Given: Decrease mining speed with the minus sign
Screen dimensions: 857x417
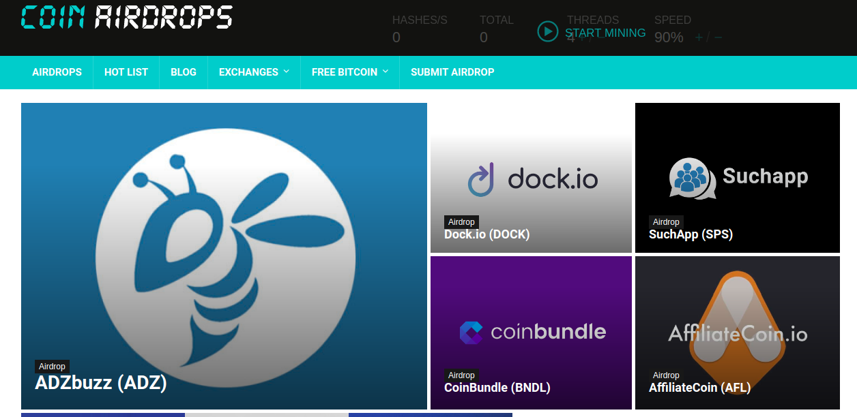Looking at the screenshot, I should pos(718,37).
